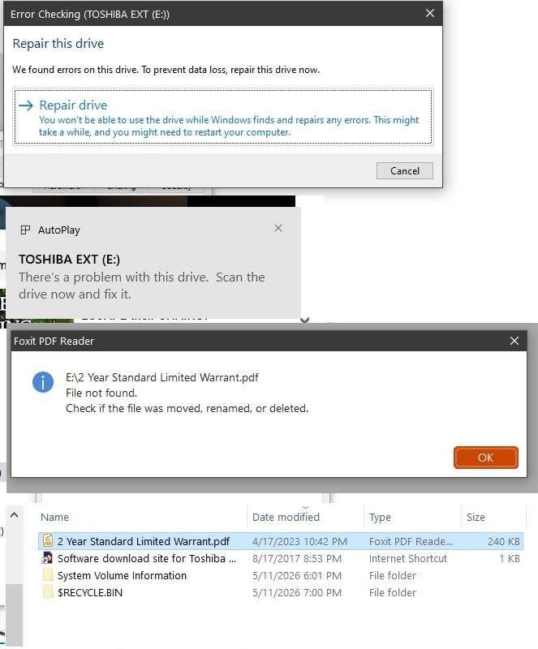The image size is (538, 649).
Task: Click the Internet Shortcut file icon
Action: pos(47,558)
